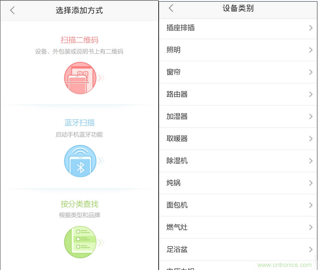
Task: Tap the double-chevron next to the green list icon
Action: 101,242
